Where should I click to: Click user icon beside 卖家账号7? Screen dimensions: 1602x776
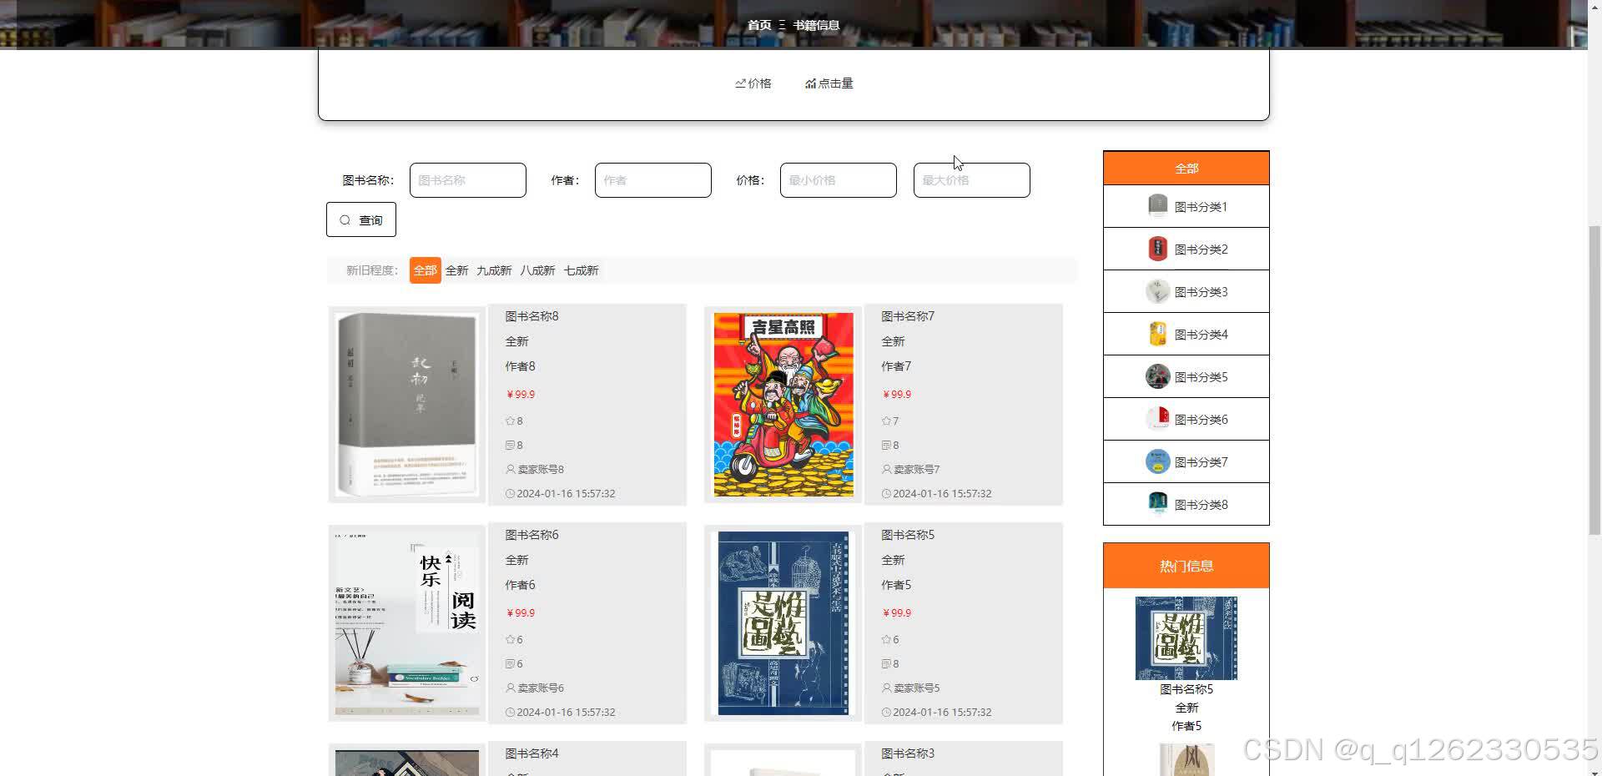coord(887,470)
